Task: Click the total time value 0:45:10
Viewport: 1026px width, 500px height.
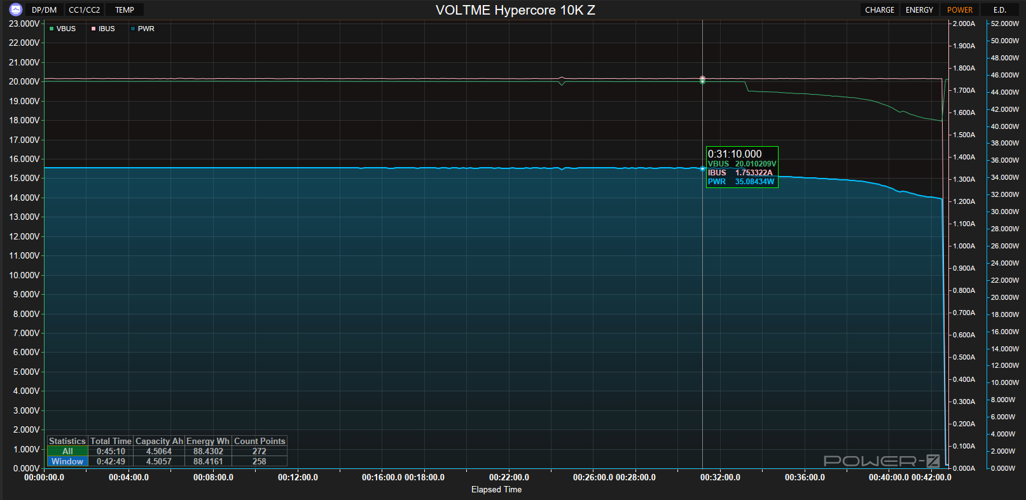Action: [x=111, y=451]
